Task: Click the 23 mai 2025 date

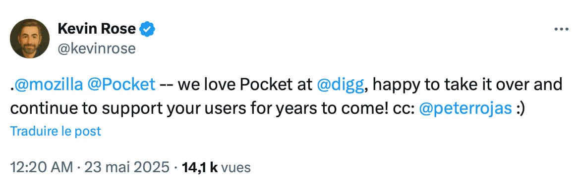Action: (x=127, y=167)
